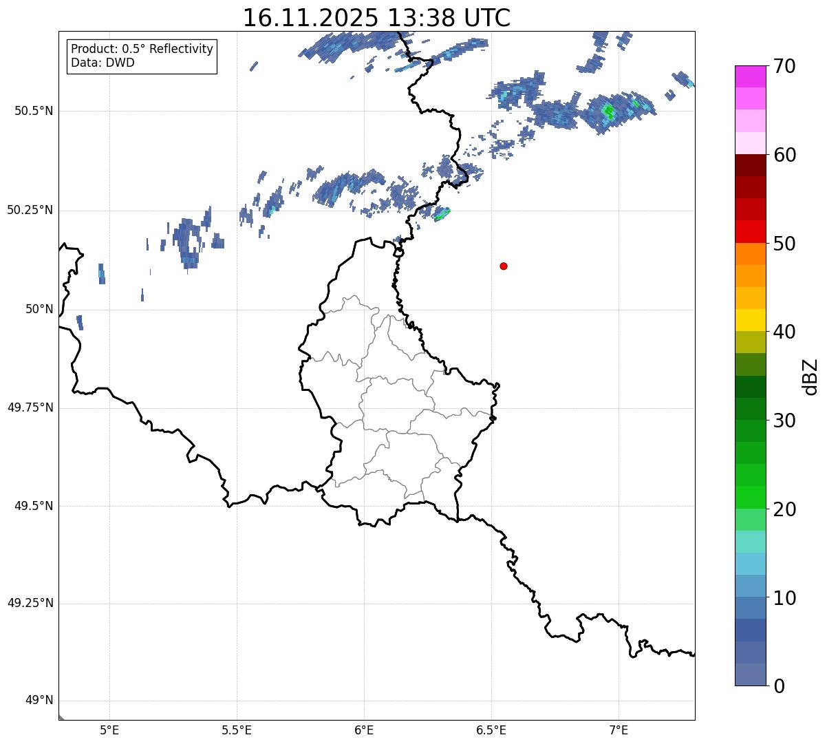Image resolution: width=827 pixels, height=744 pixels.
Task: Click the olive colorbar swatch below 40
Action: coord(750,342)
